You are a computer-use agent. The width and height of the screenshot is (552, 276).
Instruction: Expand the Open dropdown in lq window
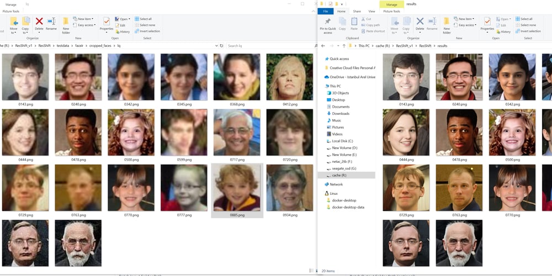(x=123, y=19)
